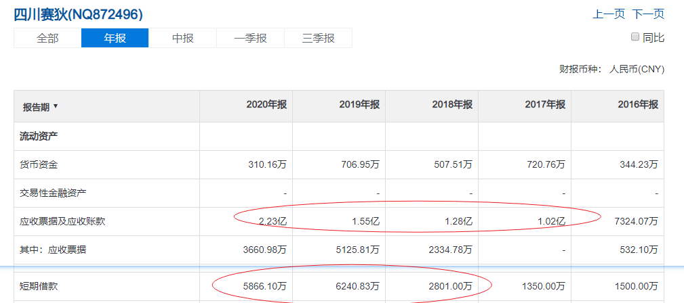The image size is (684, 303).
Task: Click the 2334.78万 notes receivable value
Action: click(x=449, y=250)
